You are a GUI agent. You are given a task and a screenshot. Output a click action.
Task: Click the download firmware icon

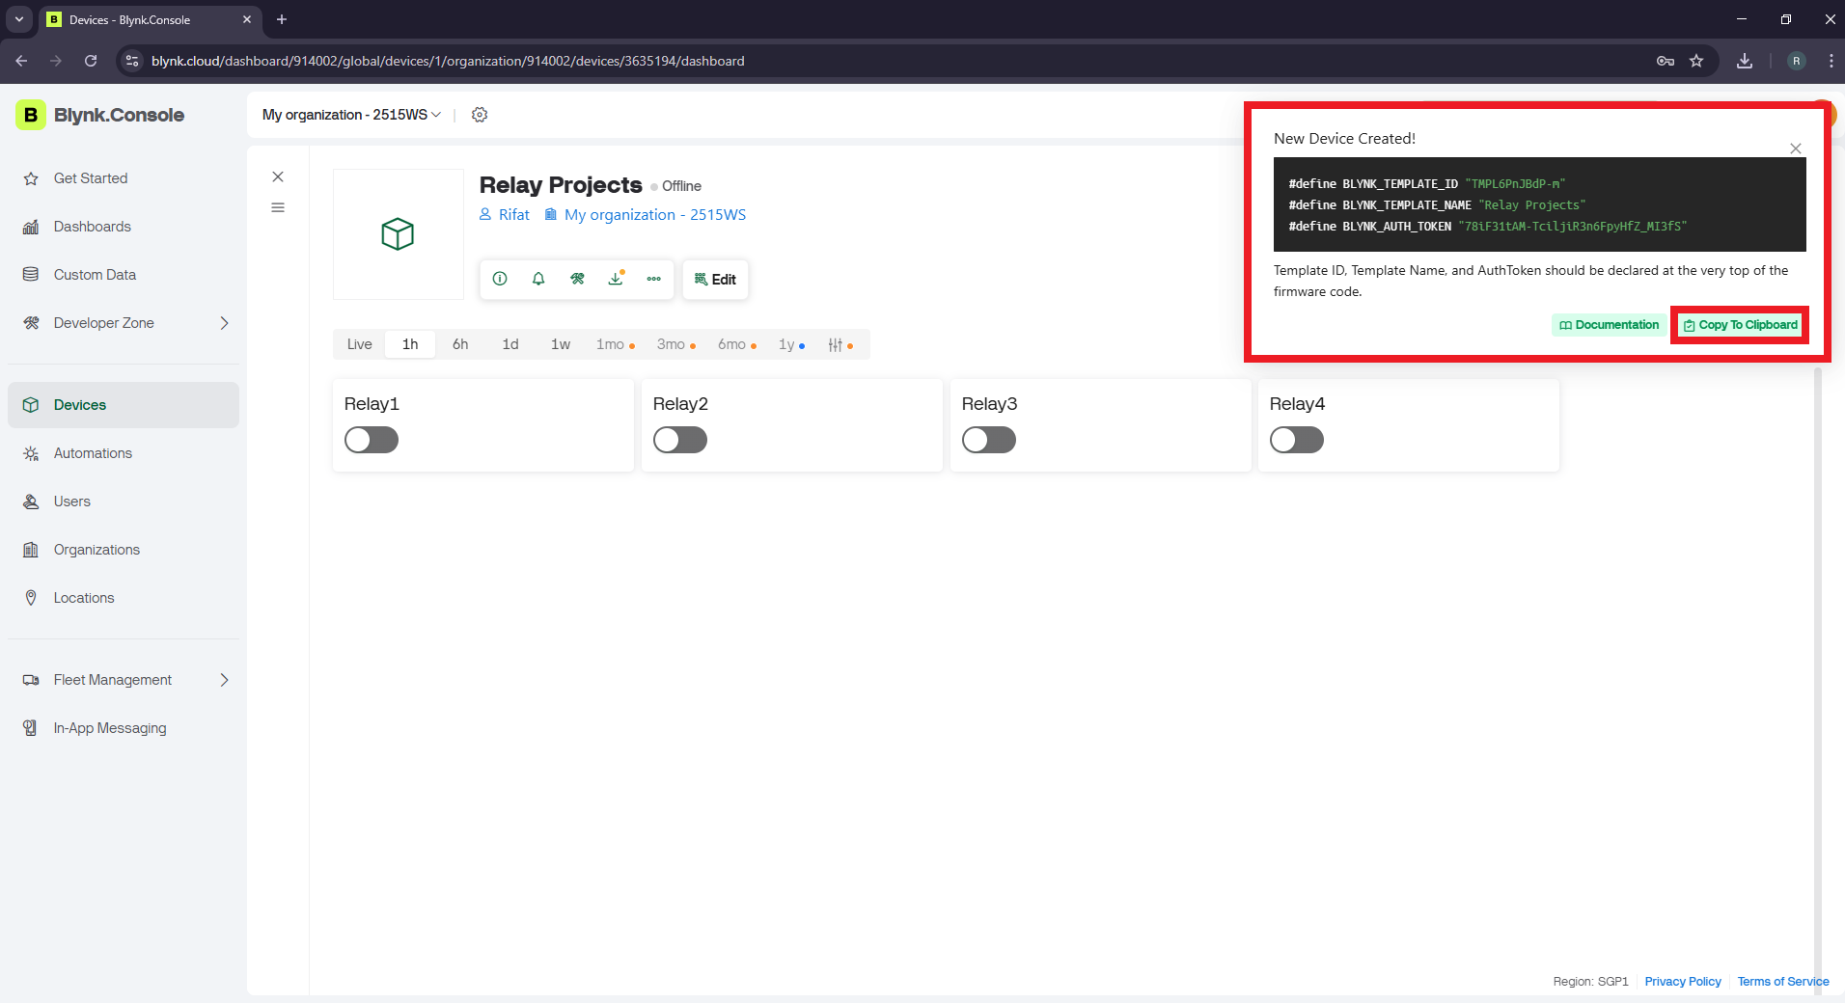coord(616,279)
